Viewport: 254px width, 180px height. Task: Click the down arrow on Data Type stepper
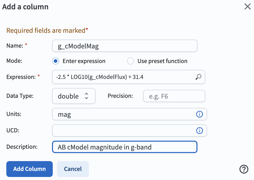tap(87, 98)
